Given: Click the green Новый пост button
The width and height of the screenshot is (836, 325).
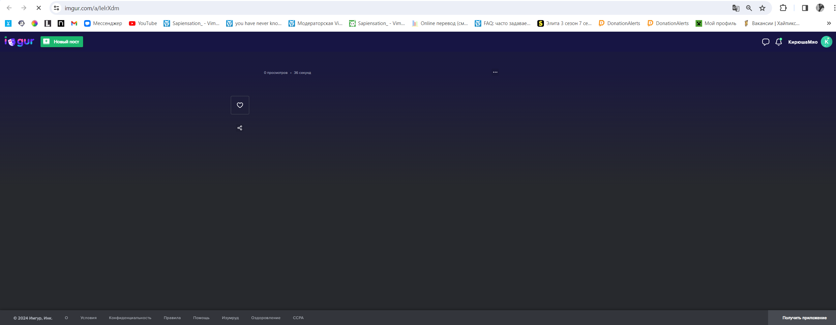Looking at the screenshot, I should tap(62, 42).
